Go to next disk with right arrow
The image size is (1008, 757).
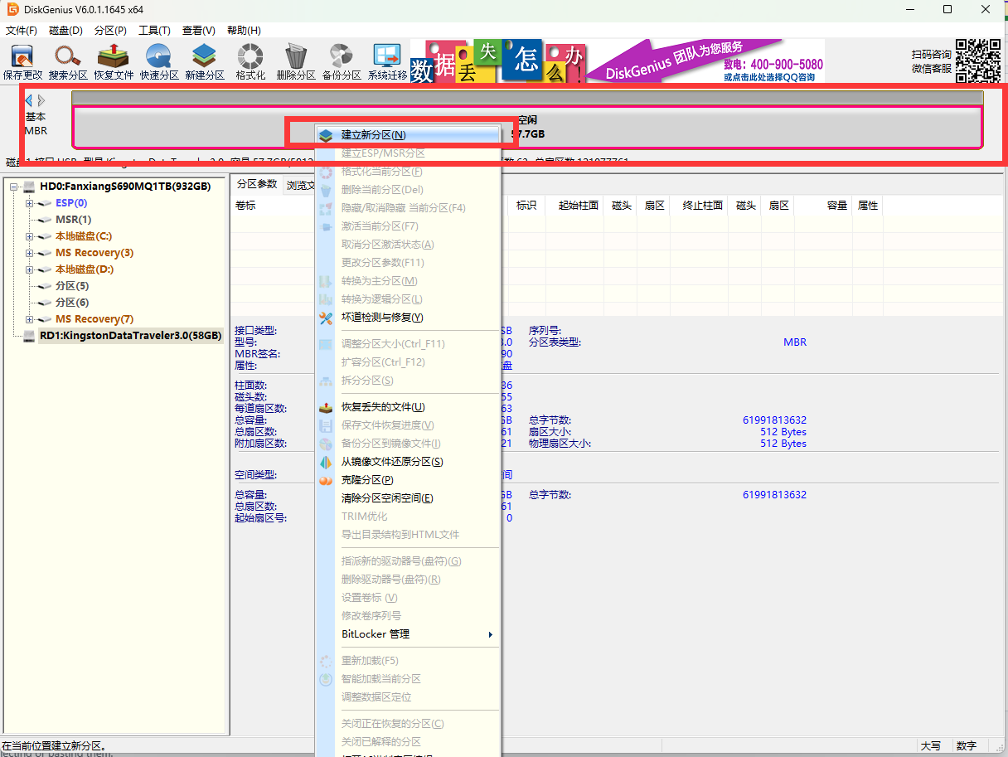(41, 100)
